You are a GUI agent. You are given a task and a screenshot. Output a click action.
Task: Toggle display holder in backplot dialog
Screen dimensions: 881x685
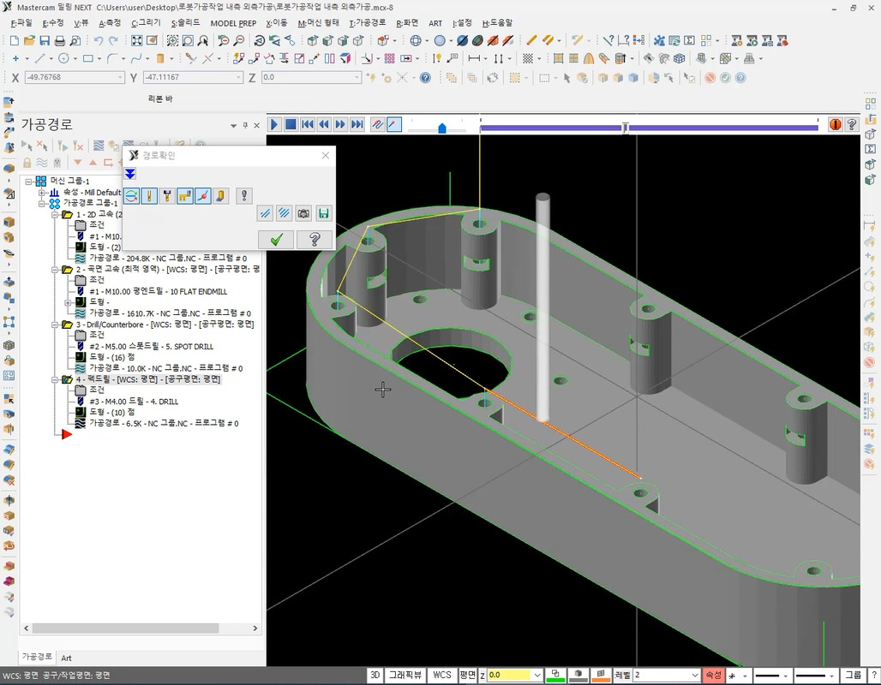click(167, 195)
